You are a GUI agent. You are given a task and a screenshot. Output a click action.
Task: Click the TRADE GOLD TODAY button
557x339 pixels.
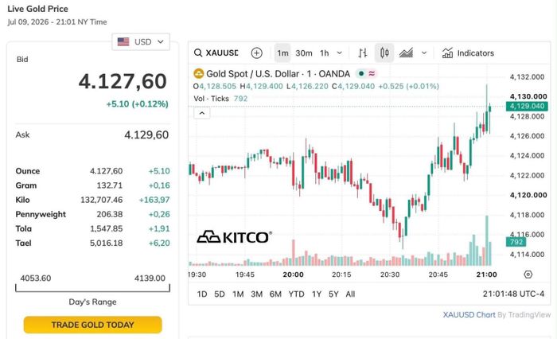pyautogui.click(x=93, y=325)
